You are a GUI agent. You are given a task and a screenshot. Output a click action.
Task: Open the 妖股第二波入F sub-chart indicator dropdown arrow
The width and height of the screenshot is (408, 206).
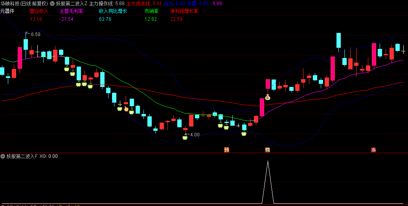[3, 156]
